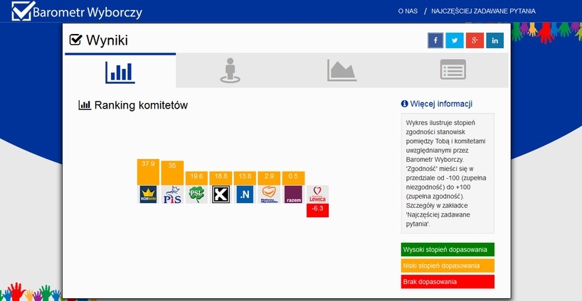Click the red -6.3 Lewica bar

pos(317,210)
